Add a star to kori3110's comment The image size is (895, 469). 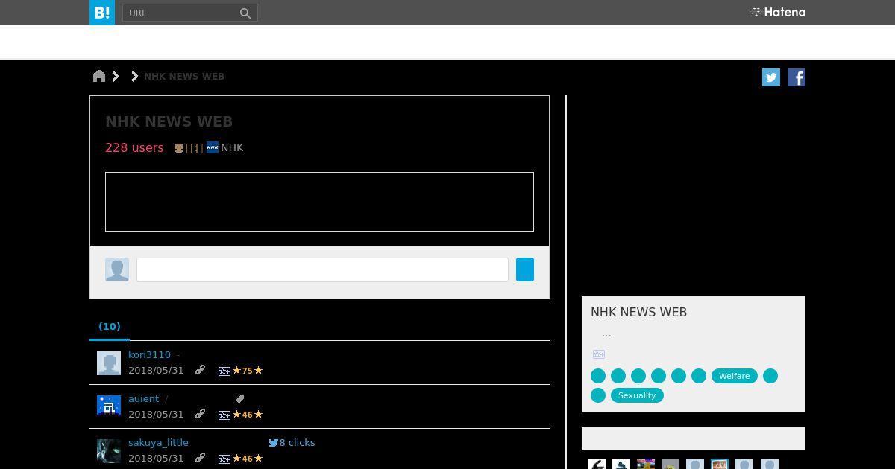[224, 371]
